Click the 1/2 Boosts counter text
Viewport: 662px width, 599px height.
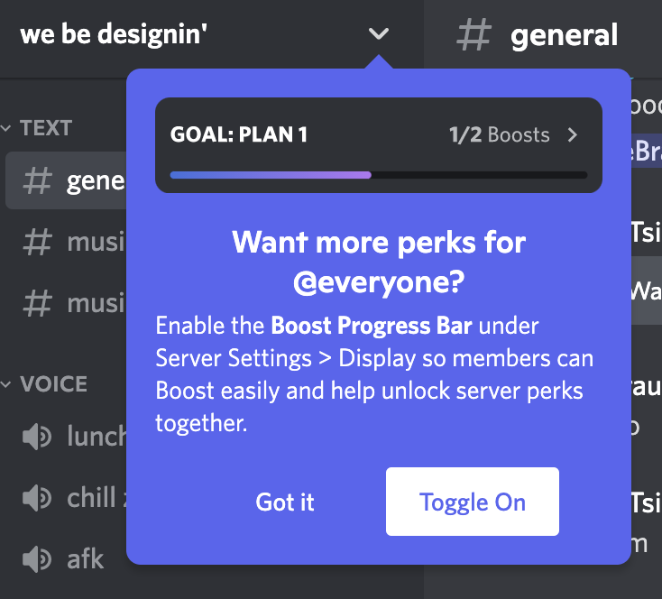pyautogui.click(x=499, y=134)
